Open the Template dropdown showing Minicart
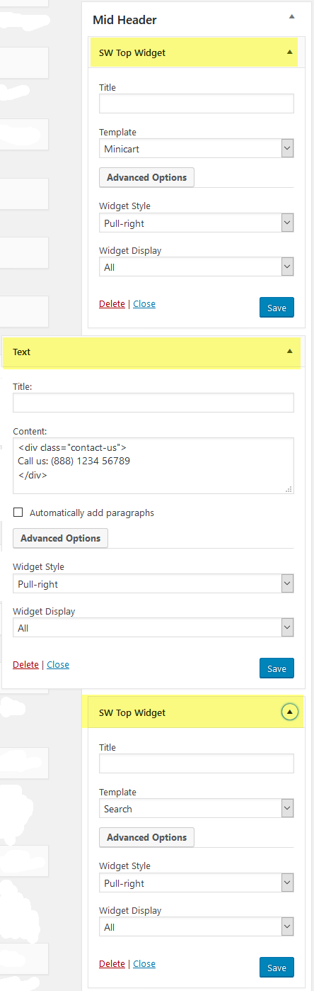Screen dimensions: 314x991 197,149
